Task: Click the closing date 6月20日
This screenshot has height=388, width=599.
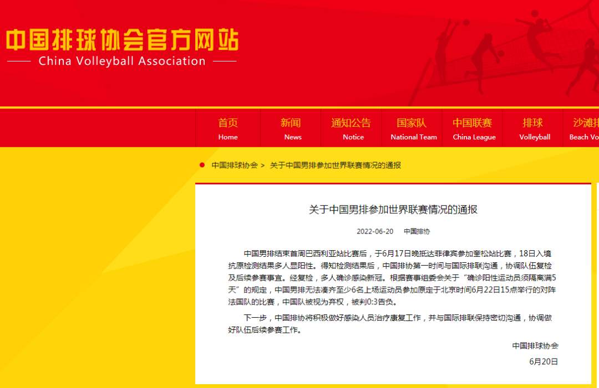Action: coord(543,361)
